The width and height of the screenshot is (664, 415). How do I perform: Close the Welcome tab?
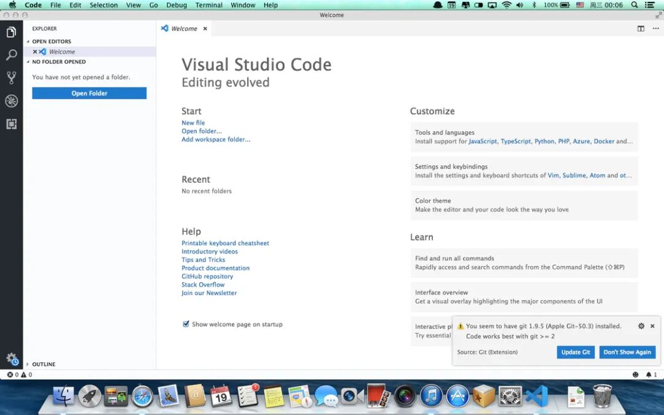[x=205, y=29]
